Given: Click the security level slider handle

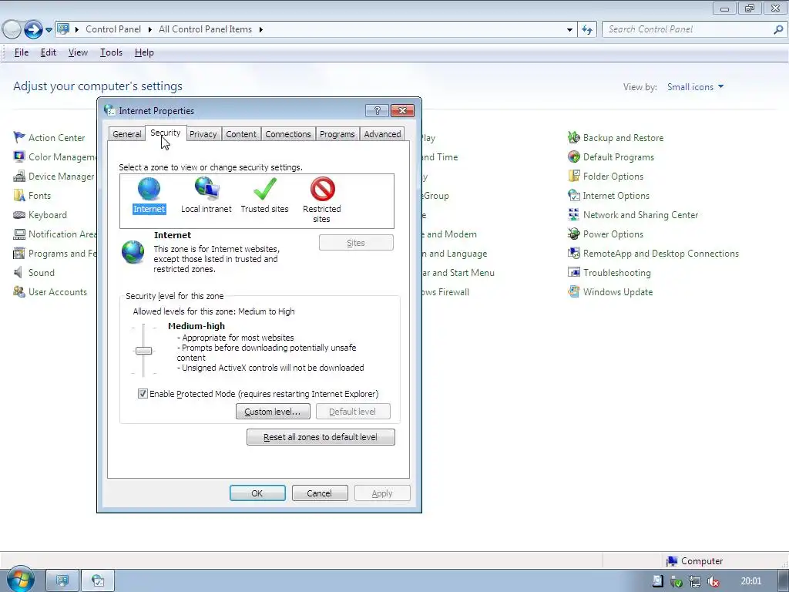Looking at the screenshot, I should click(144, 351).
